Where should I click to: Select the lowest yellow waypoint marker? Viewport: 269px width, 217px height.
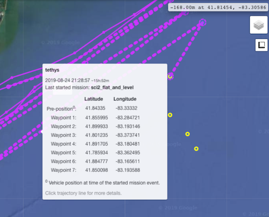tap(196, 149)
